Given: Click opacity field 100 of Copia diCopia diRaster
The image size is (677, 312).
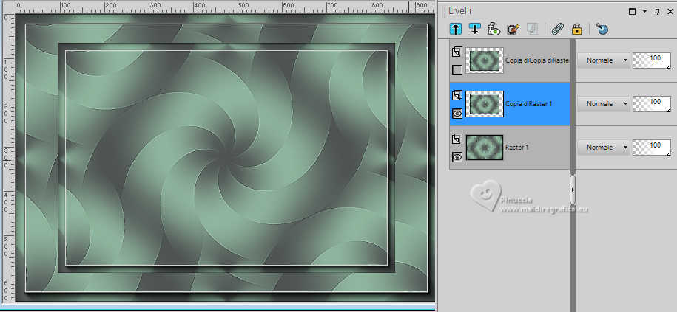Looking at the screenshot, I should [652, 60].
